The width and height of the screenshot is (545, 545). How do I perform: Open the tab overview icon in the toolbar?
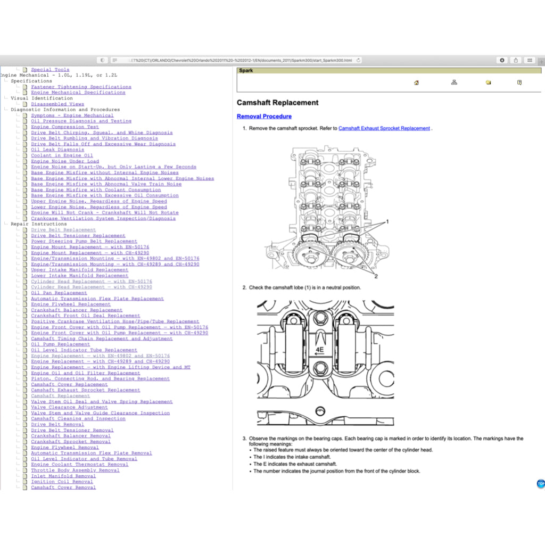pos(529,60)
